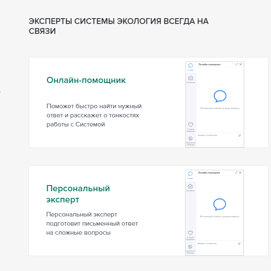Click WhatsApp connect icon in Персональный эксперт card widget
Image resolution: width=271 pixels, height=271 pixels.
pos(190,247)
